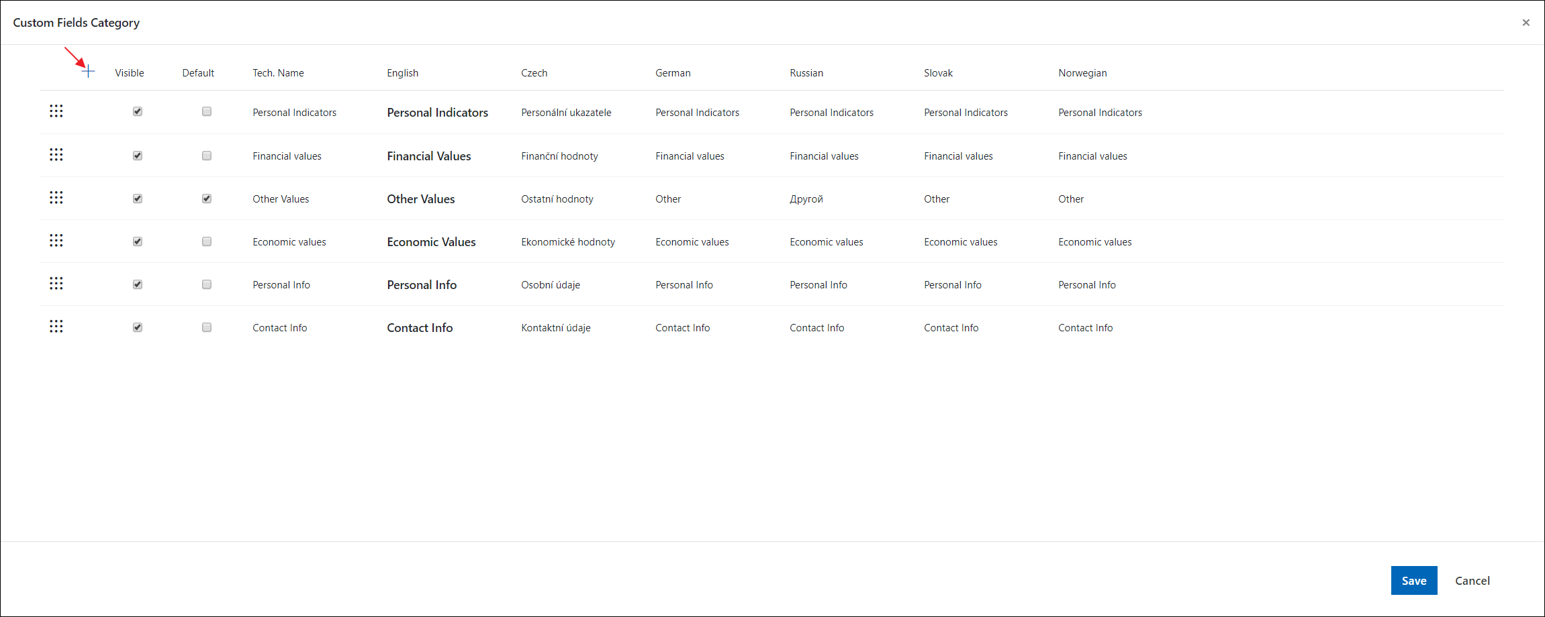This screenshot has height=617, width=1545.
Task: Cancel the dialog
Action: [1472, 581]
